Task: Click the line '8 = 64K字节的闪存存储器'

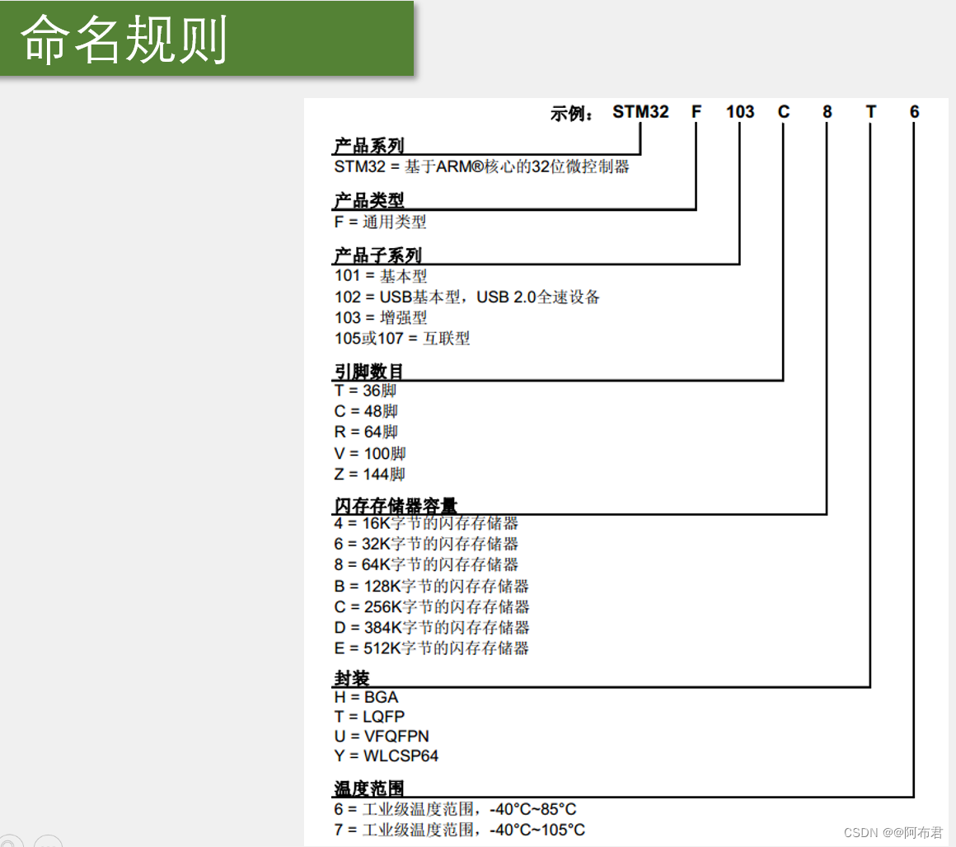Action: point(425,564)
